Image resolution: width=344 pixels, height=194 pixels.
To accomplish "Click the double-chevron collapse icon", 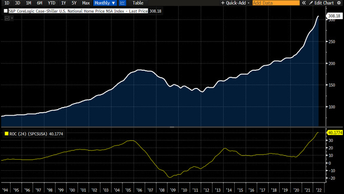I will pyautogui.click(x=304, y=3).
